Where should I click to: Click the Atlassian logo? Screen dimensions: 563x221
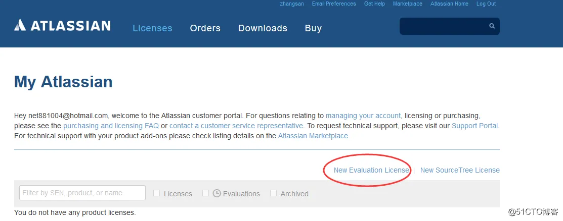62,26
